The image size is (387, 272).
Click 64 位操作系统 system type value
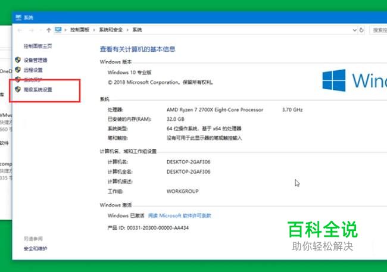(x=204, y=129)
